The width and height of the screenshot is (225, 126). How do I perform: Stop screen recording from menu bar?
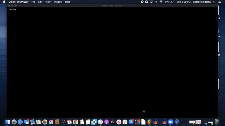click(x=142, y=2)
